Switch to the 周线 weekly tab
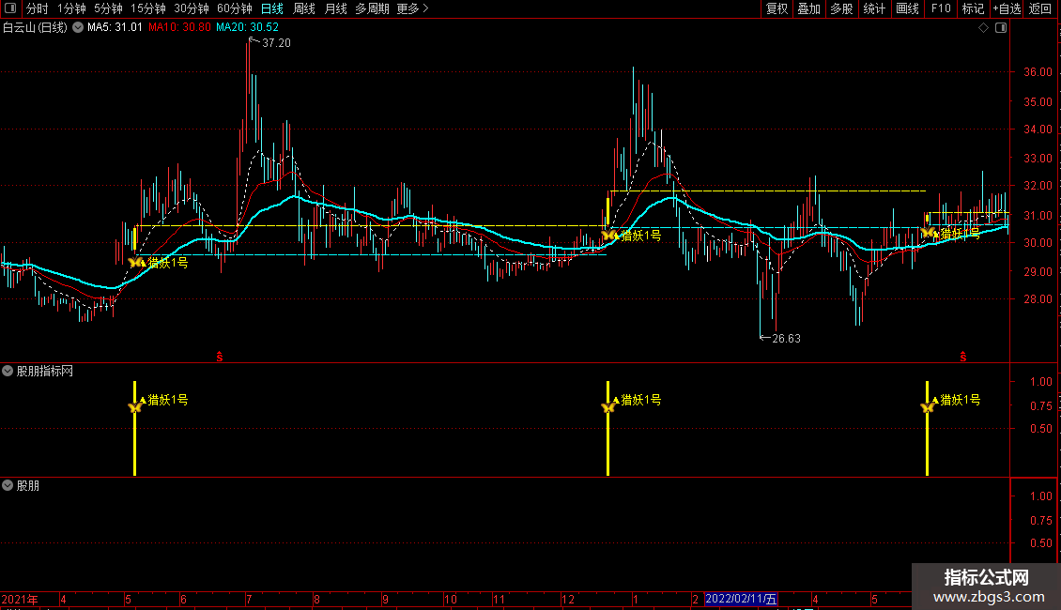 [x=304, y=8]
